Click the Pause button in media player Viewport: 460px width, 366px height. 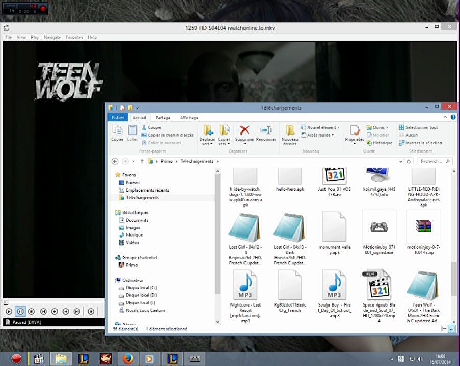[x=20, y=311]
